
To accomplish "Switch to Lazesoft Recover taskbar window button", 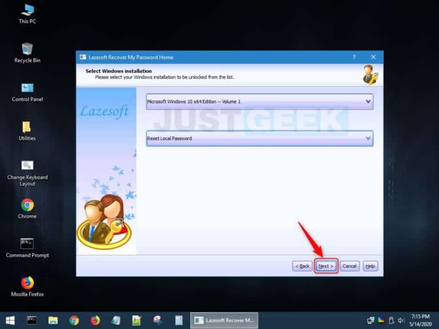I will tap(224, 320).
